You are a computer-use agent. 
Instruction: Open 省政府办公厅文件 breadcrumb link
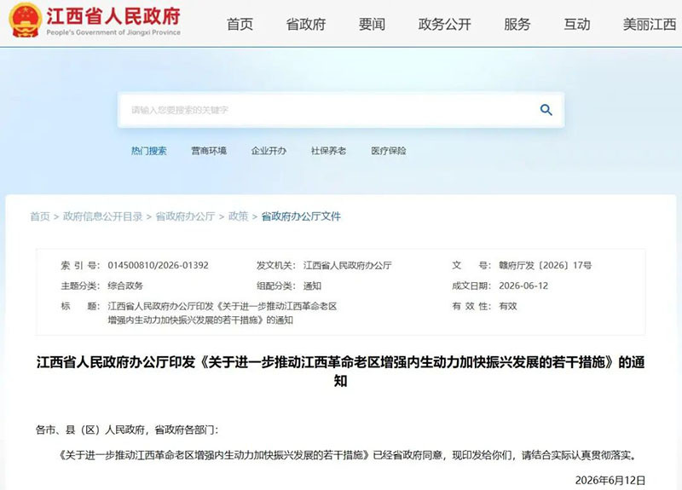click(301, 216)
